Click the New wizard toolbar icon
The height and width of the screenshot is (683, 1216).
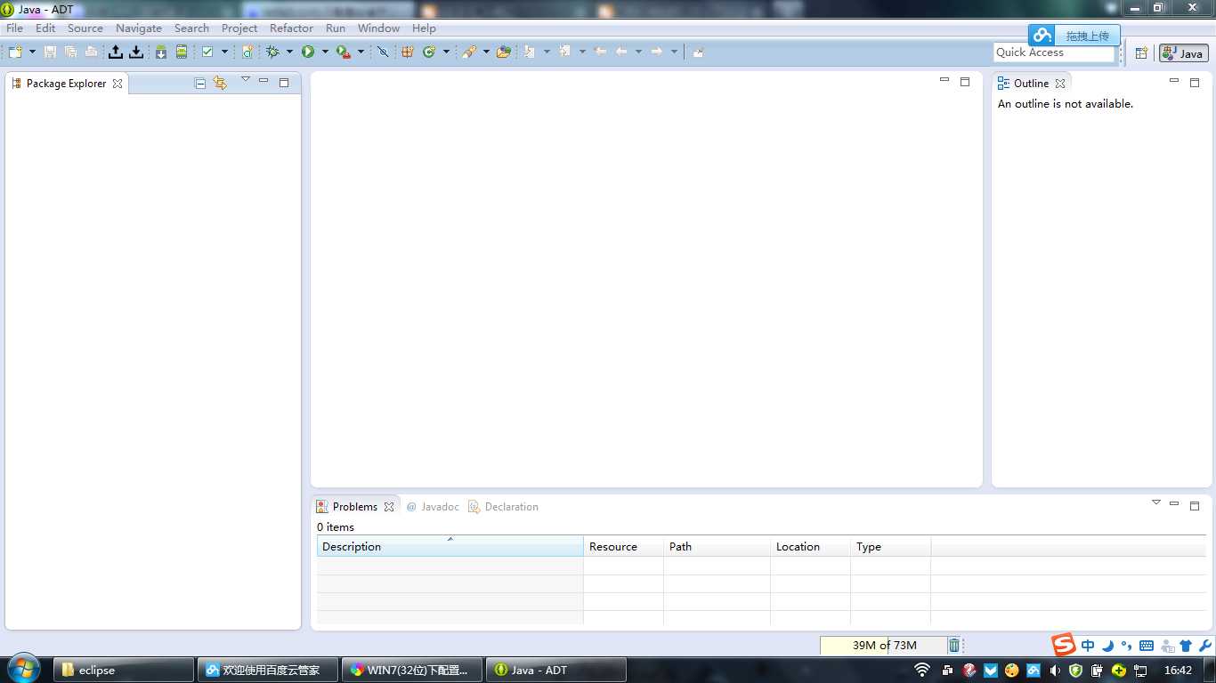pyautogui.click(x=15, y=52)
